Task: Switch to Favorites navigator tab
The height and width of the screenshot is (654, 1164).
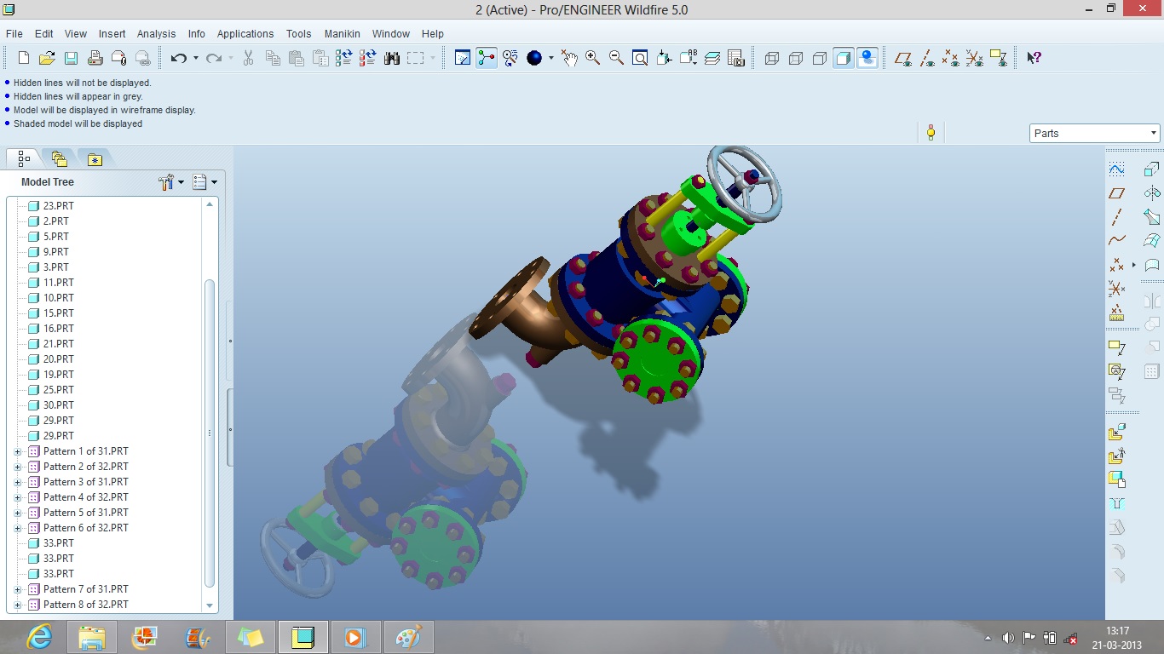Action: pyautogui.click(x=95, y=158)
